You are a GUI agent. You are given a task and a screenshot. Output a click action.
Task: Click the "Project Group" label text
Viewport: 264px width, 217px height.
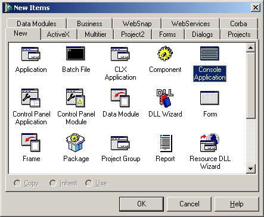pyautogui.click(x=121, y=159)
